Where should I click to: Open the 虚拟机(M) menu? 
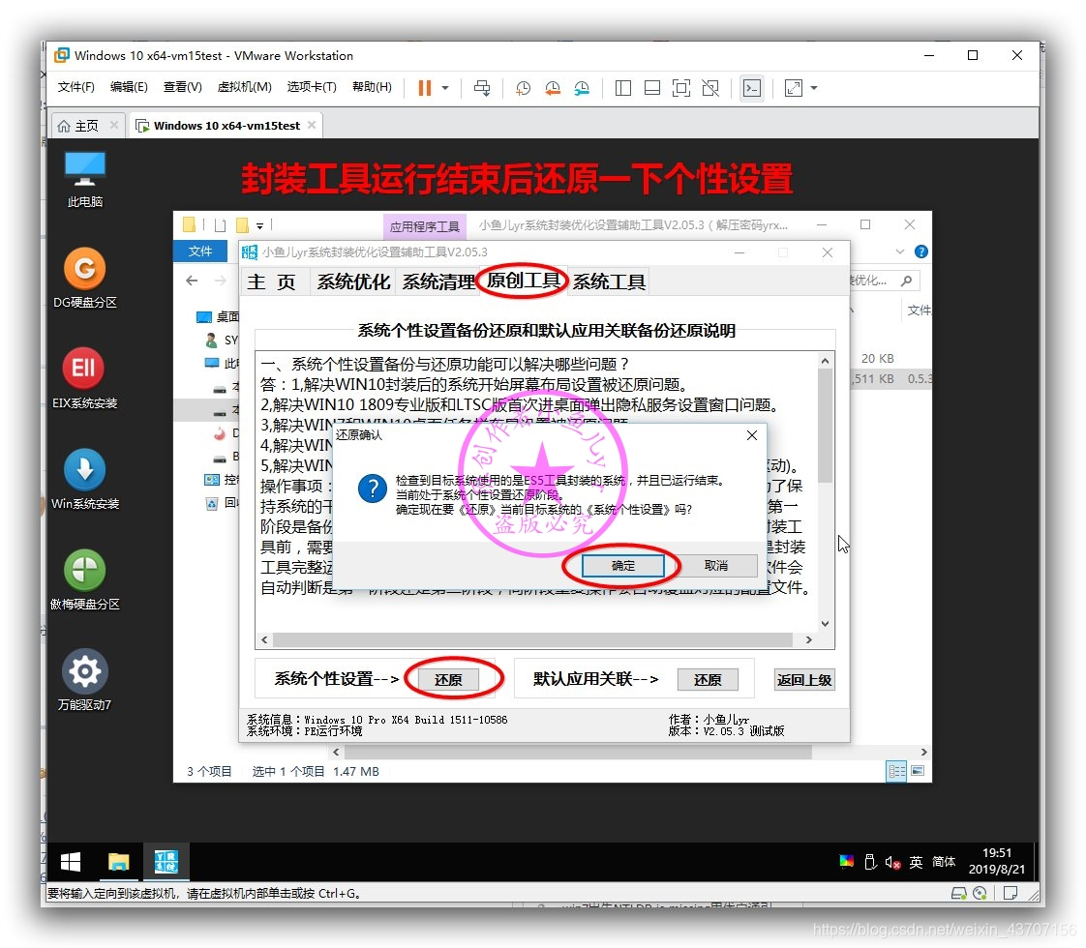click(244, 87)
